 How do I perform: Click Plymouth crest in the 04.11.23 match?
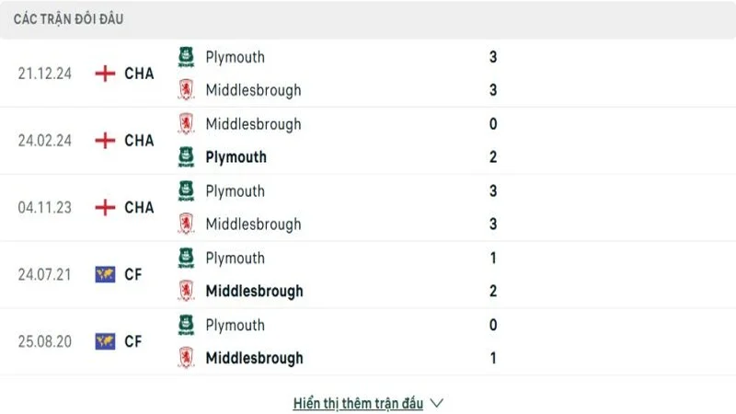pos(186,191)
